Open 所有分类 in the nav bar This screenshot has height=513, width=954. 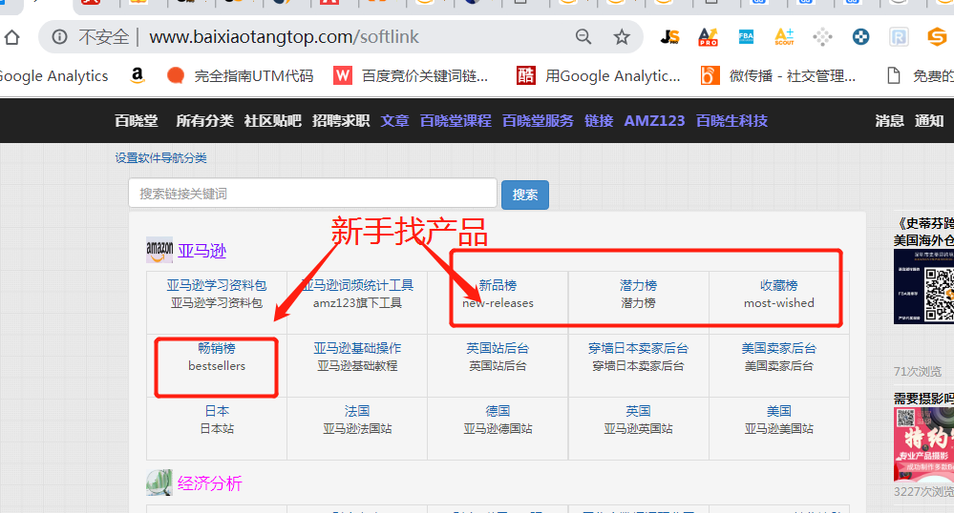pyautogui.click(x=204, y=121)
